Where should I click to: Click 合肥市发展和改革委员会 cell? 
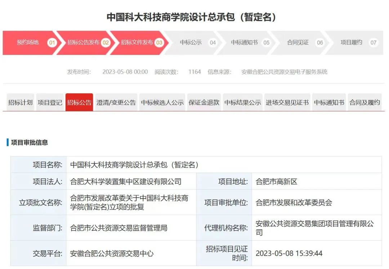(x=317, y=203)
